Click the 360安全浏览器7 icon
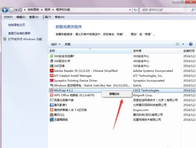The height and width of the screenshot is (148, 196). (x=52, y=56)
